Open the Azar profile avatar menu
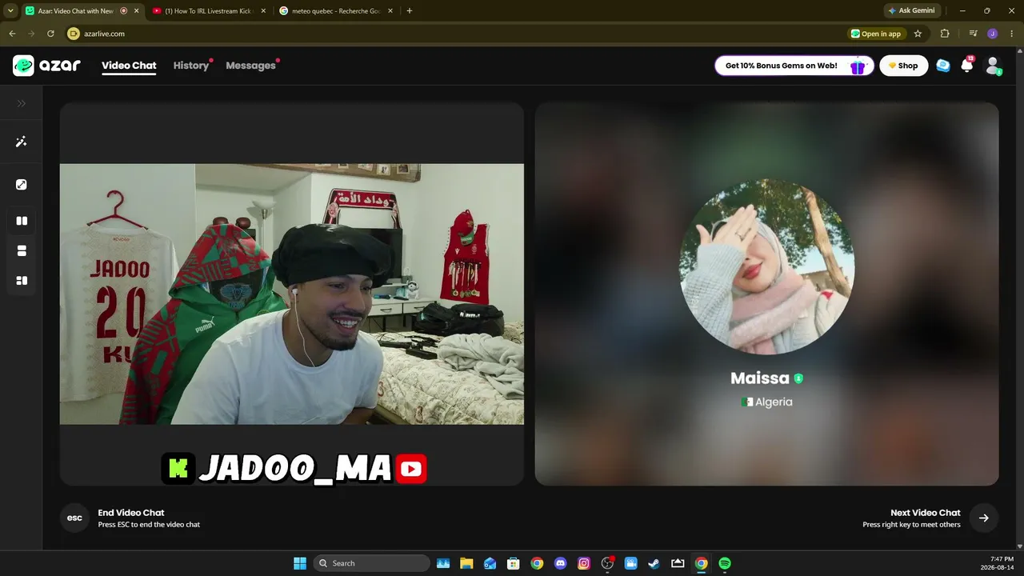 click(993, 66)
